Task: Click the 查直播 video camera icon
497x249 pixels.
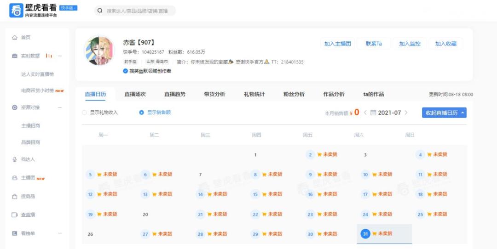Action: 15,215
